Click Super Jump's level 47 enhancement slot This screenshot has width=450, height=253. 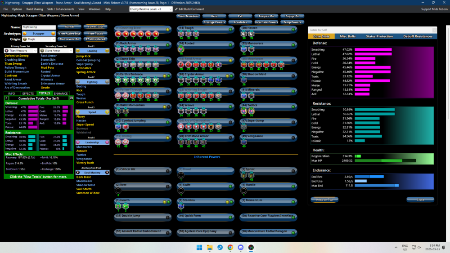pos(243,127)
